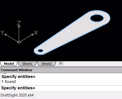
Task: Open the Sheet2 tab
Action: tap(46, 64)
